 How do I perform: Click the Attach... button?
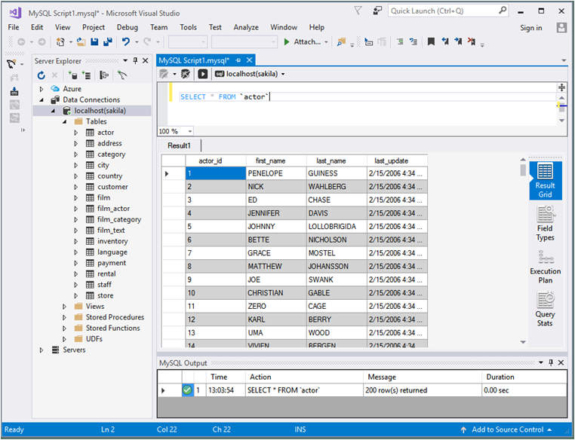(x=303, y=42)
